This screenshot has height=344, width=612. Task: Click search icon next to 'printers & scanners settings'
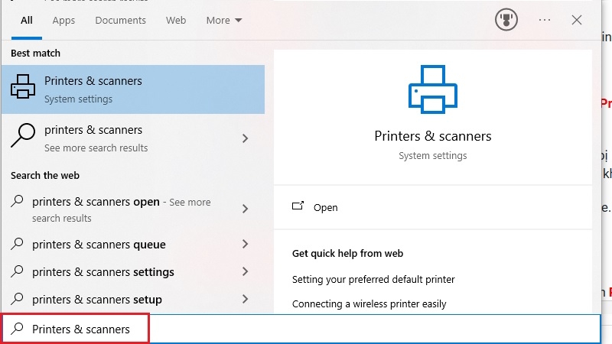(x=17, y=271)
